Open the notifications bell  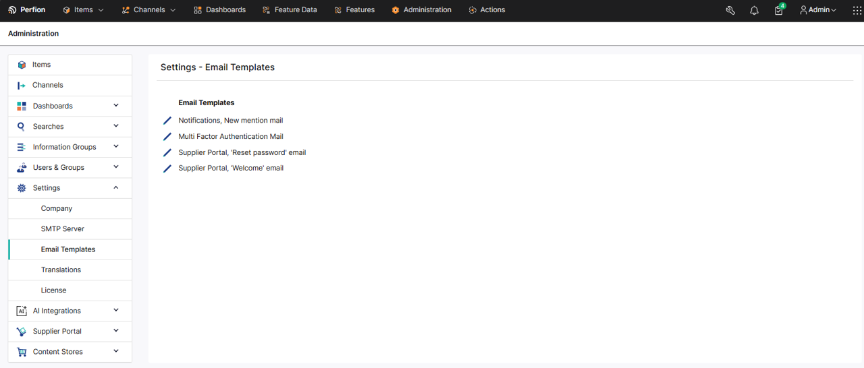(x=754, y=10)
